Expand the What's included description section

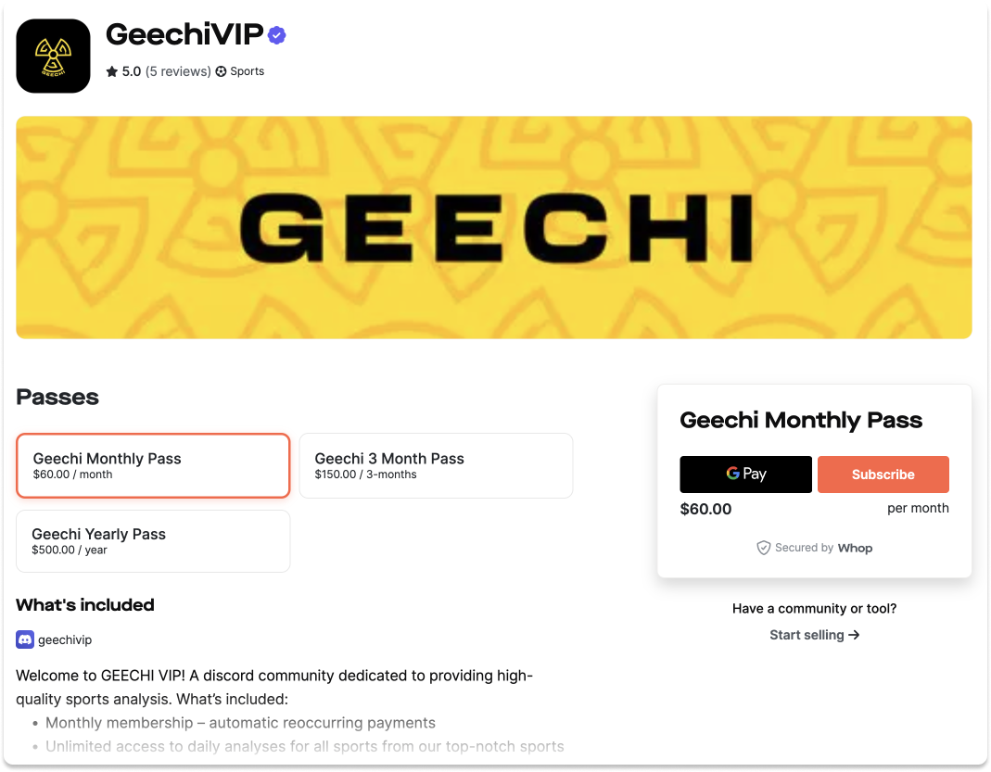[x=84, y=605]
